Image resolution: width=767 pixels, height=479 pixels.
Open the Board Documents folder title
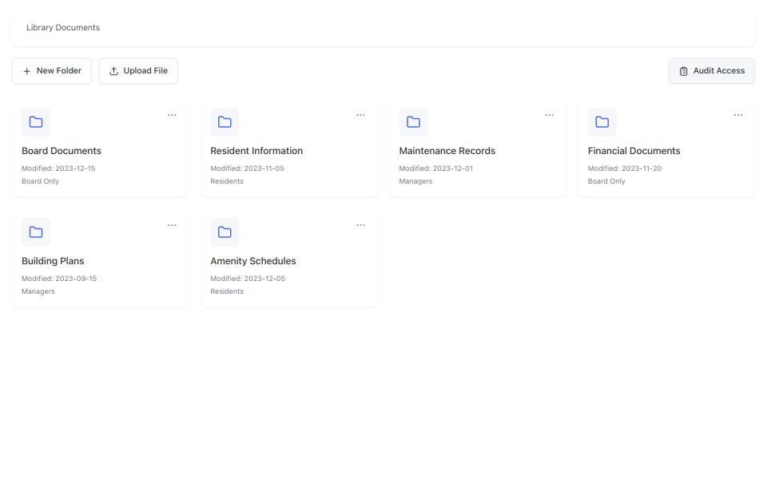(x=62, y=151)
